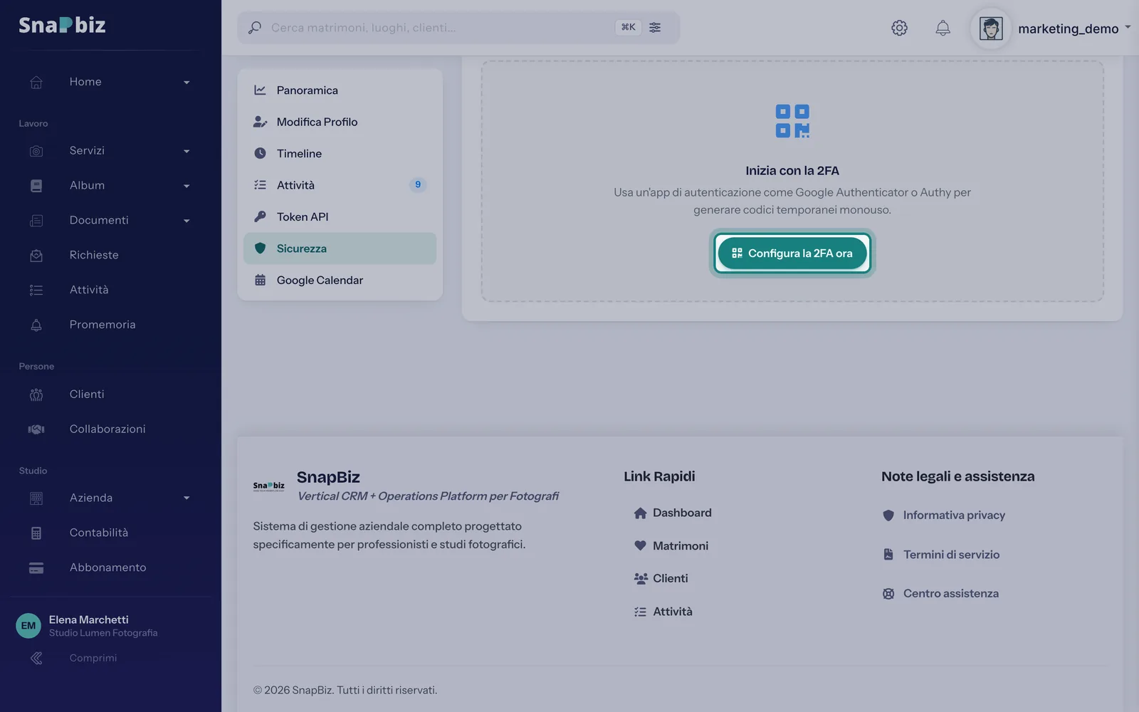Click the Token API key icon

pyautogui.click(x=260, y=216)
